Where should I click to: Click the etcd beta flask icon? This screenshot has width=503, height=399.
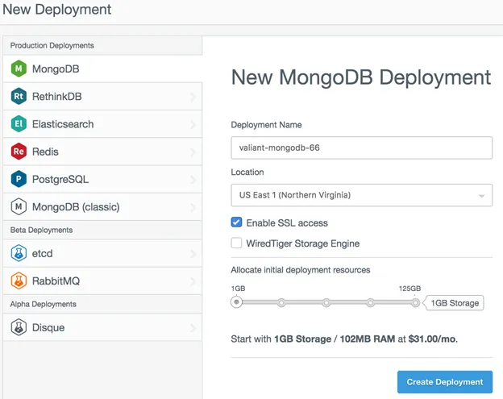[19, 253]
